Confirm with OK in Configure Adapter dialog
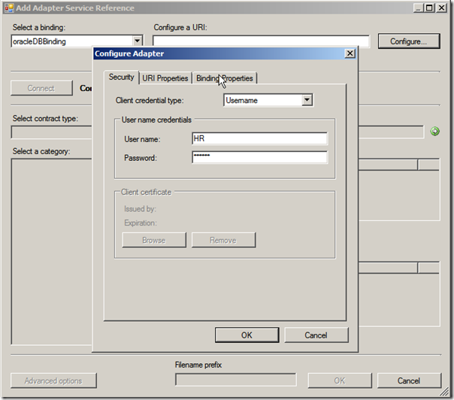This screenshot has height=400, width=454. 247,335
